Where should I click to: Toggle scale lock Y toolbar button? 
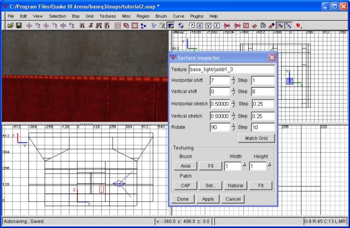[208, 26]
